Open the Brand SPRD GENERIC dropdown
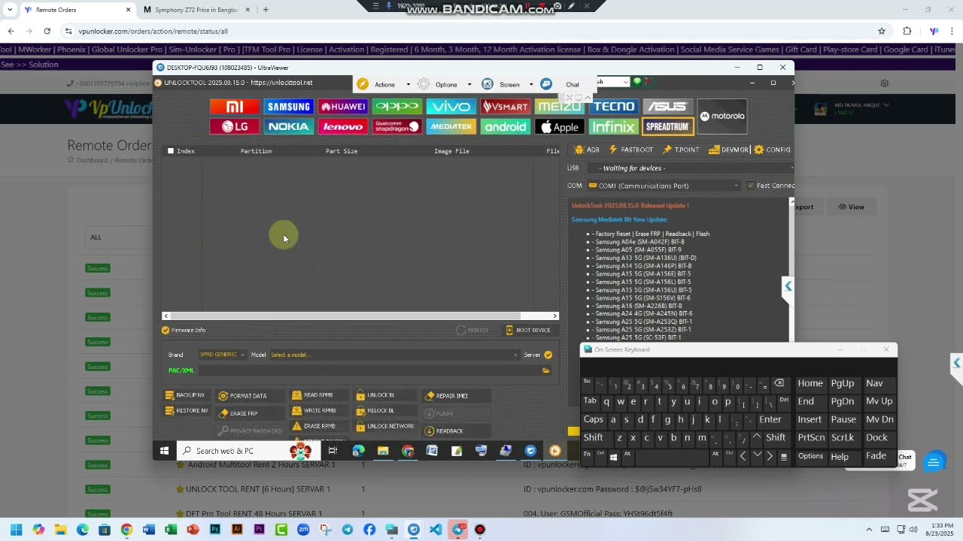This screenshot has height=541, width=963. pyautogui.click(x=222, y=355)
